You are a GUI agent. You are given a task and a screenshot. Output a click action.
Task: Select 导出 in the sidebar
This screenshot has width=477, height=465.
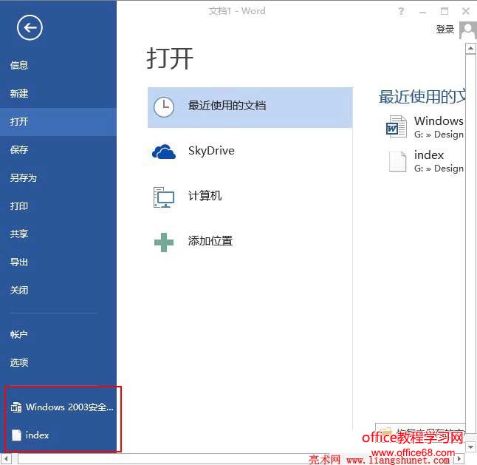pyautogui.click(x=19, y=262)
